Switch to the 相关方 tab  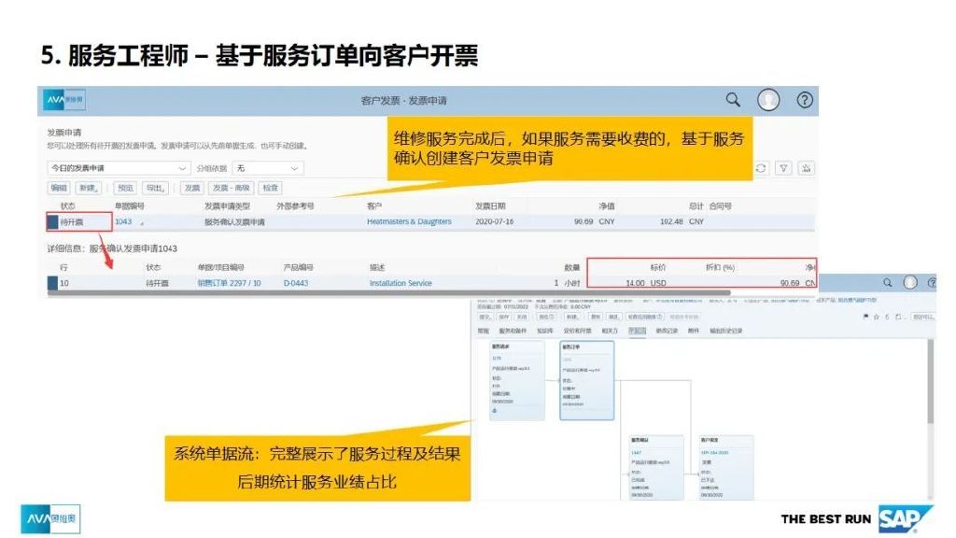[x=610, y=331]
